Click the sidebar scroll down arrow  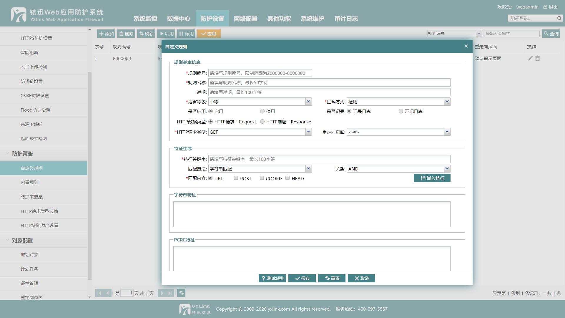[x=90, y=297]
